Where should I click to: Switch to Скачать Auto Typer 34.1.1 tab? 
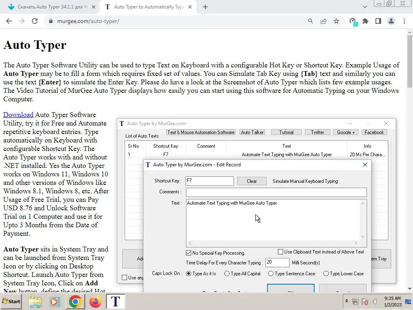[52, 7]
